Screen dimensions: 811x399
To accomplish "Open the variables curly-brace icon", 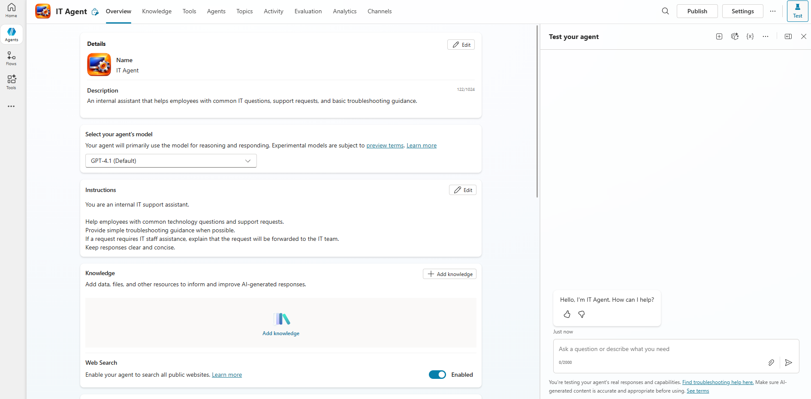I will 750,36.
